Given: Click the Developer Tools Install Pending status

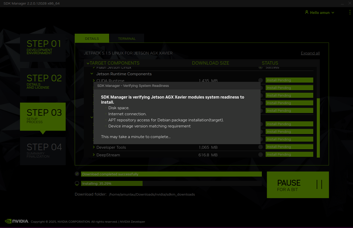Looking at the screenshot, I should point(289,147).
